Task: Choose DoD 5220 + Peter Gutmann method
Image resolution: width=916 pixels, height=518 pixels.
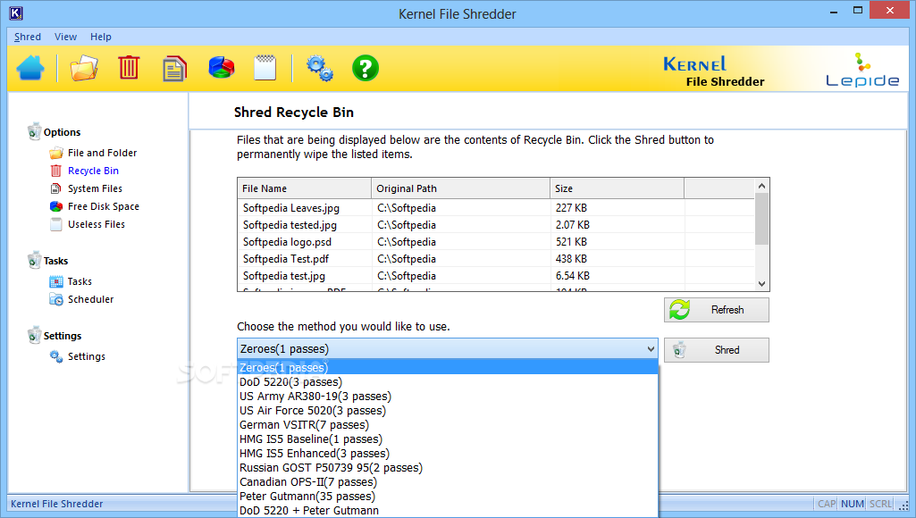Action: click(448, 510)
